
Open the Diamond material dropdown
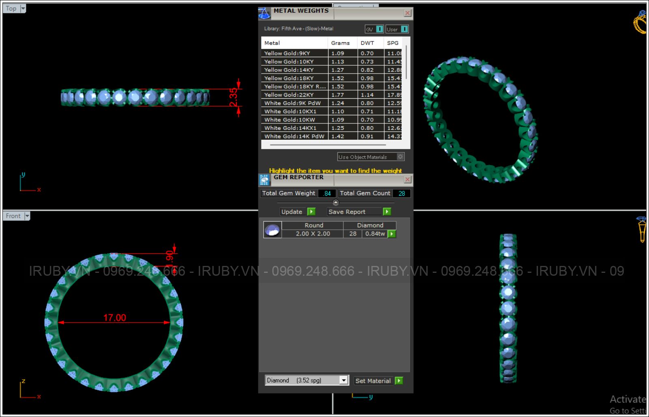click(x=344, y=380)
